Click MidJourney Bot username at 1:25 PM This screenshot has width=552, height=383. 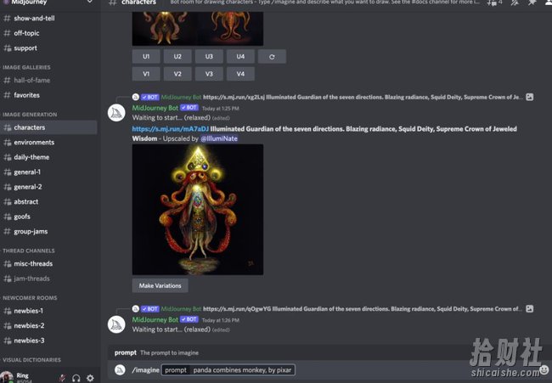[155, 108]
